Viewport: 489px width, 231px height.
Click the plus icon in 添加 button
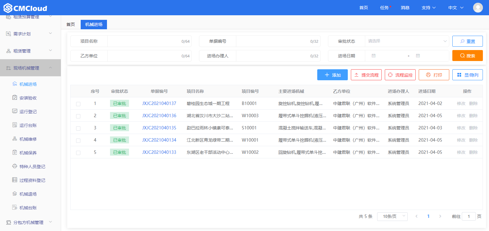coord(327,75)
